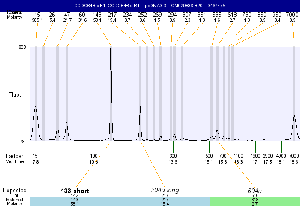This screenshot has width=300, height=206.
Task: Click the upper marker peak near 7000
Action: pyautogui.click(x=294, y=115)
